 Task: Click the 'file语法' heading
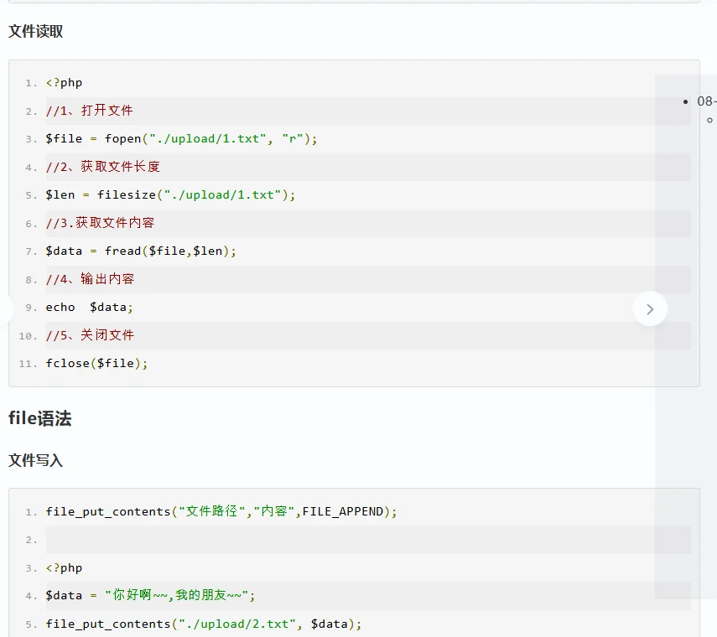coord(39,418)
